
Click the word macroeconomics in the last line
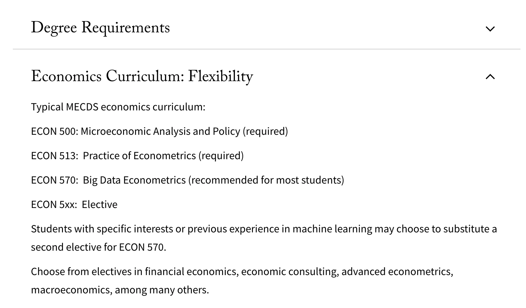71,290
